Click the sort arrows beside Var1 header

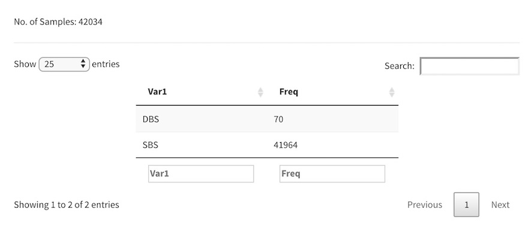[x=260, y=92]
